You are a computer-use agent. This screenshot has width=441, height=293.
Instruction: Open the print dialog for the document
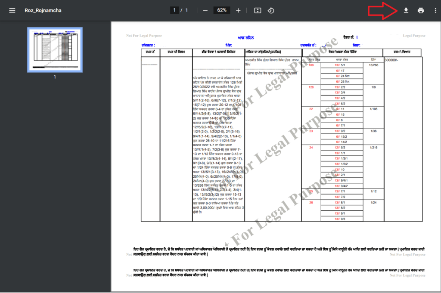point(421,10)
